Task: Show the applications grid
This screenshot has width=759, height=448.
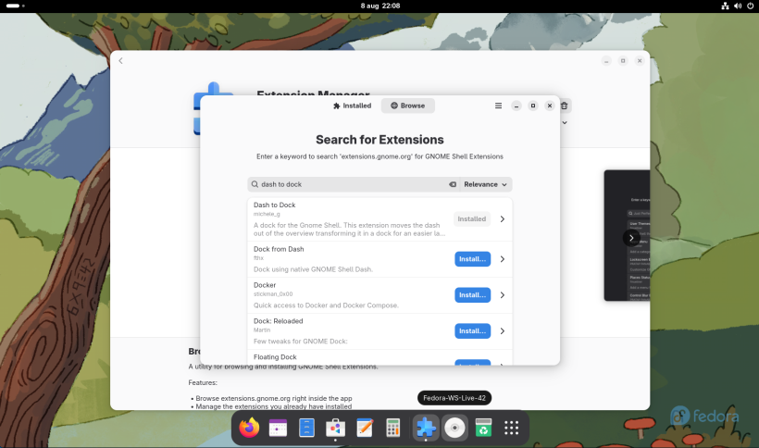Action: [x=512, y=428]
